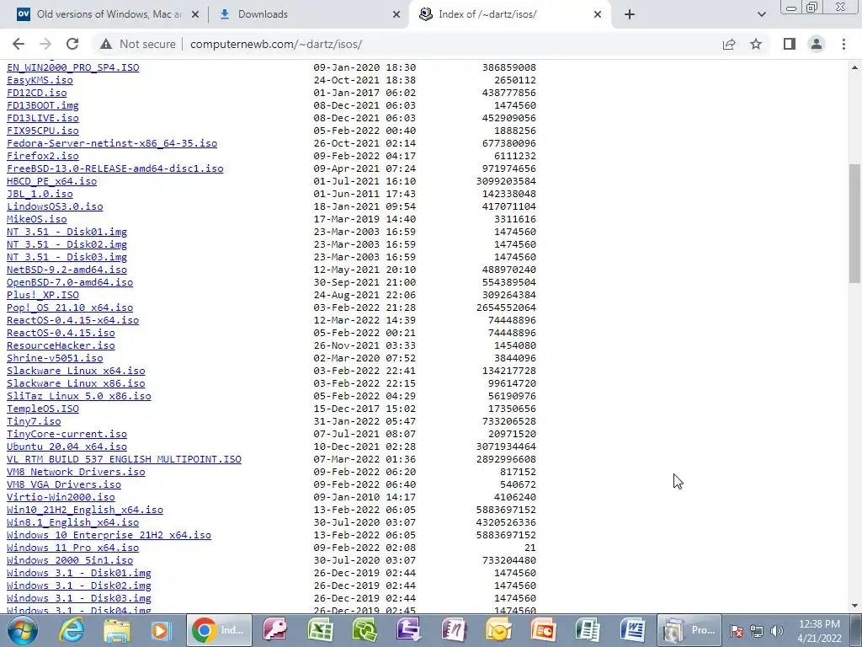The image size is (862, 647).
Task: Open Chrome three-dot menu
Action: click(x=843, y=44)
